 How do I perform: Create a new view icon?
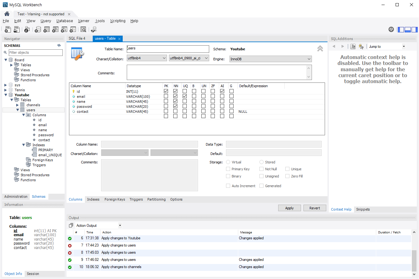55,29
